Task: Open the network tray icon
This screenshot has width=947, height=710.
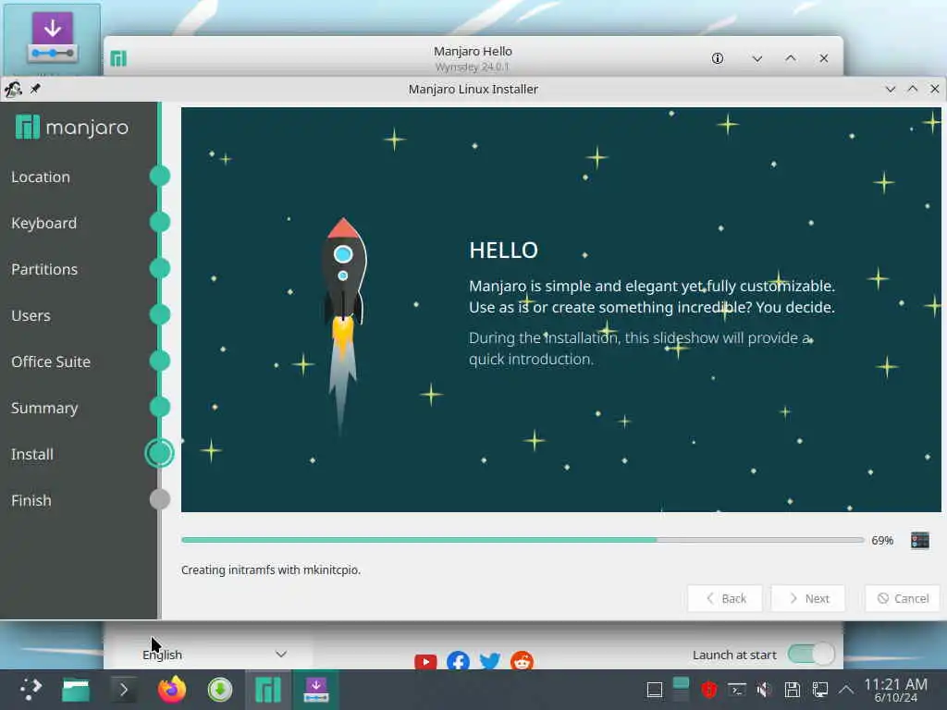Action: pos(819,690)
